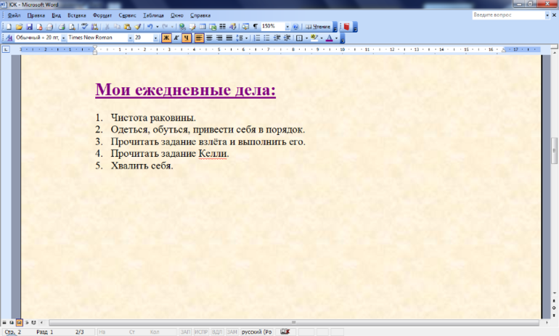Select the Format Painter brush icon
The height and width of the screenshot is (336, 559).
pos(136,26)
